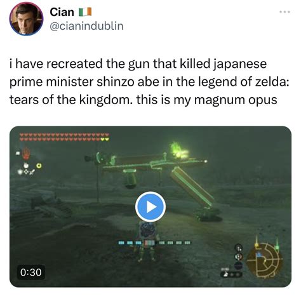Click the red hand ability icon
This screenshot has height=301, width=301.
click(26, 153)
